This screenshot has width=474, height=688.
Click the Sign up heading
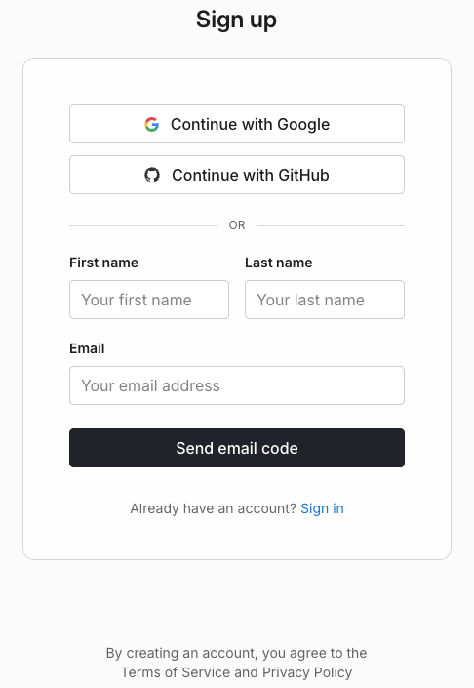236,20
